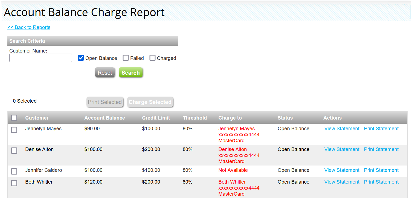412x203 pixels.
Task: Toggle the select-all checkbox in table header
Action: click(x=14, y=118)
